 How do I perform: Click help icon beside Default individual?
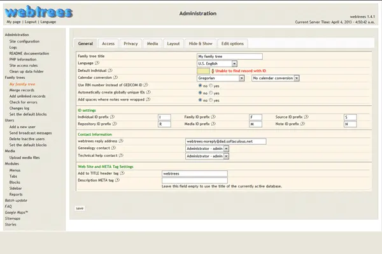111,70
